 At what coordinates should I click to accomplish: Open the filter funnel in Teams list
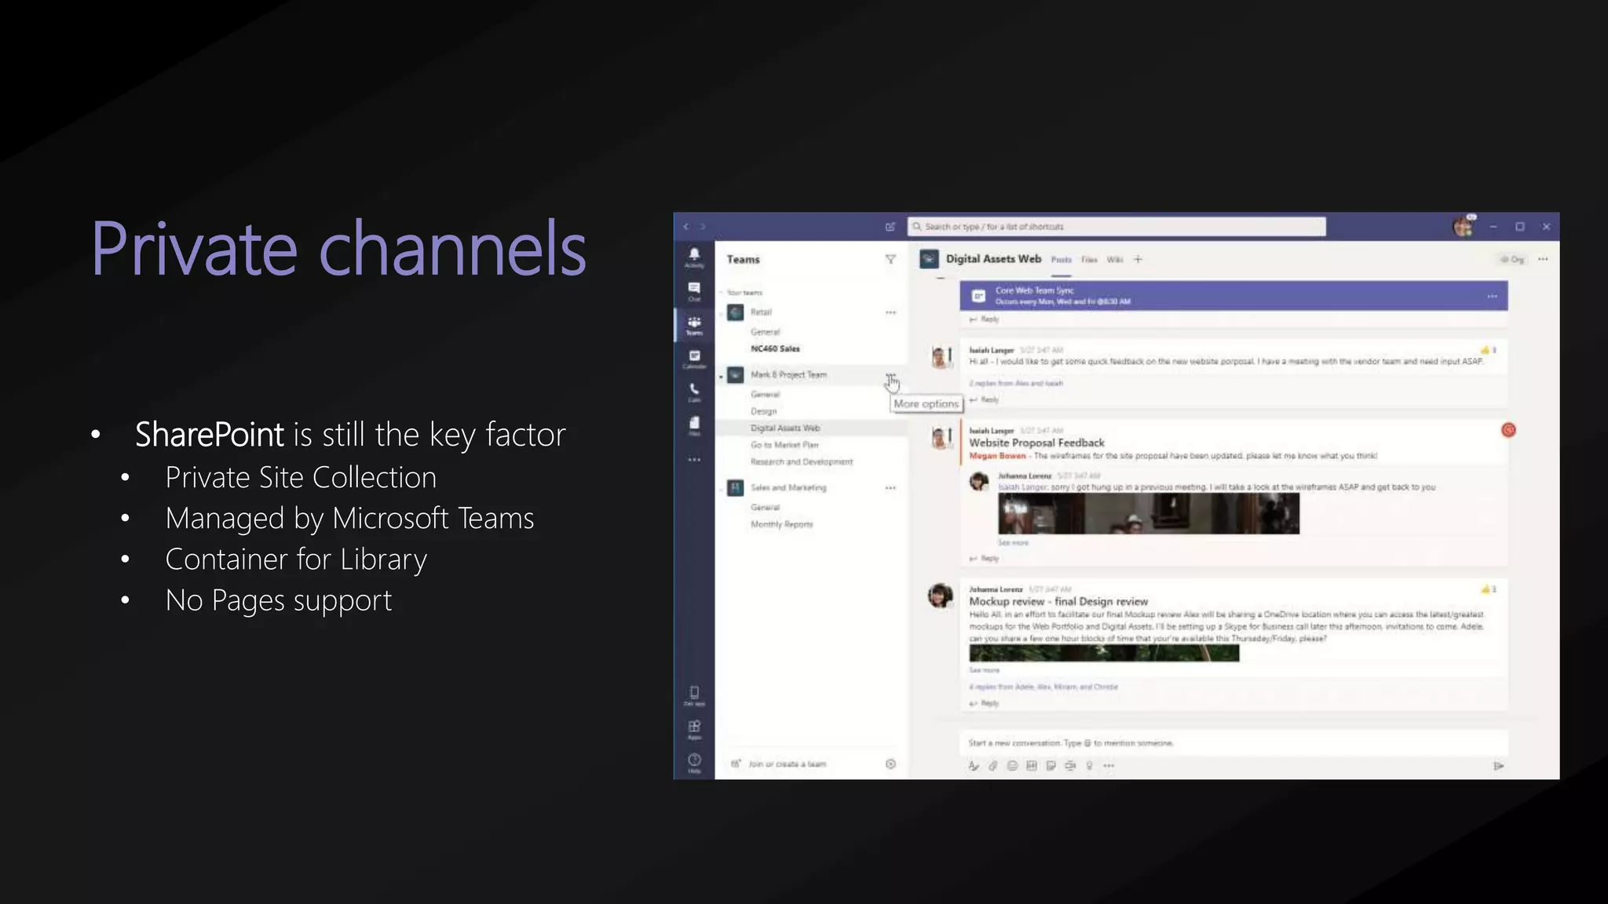[x=890, y=259]
